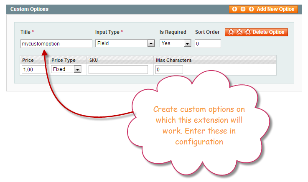Click the Price Type column header
This screenshot has height=182, width=308.
(x=64, y=60)
